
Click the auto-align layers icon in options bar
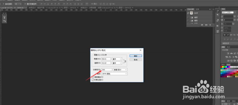click(x=87, y=4)
